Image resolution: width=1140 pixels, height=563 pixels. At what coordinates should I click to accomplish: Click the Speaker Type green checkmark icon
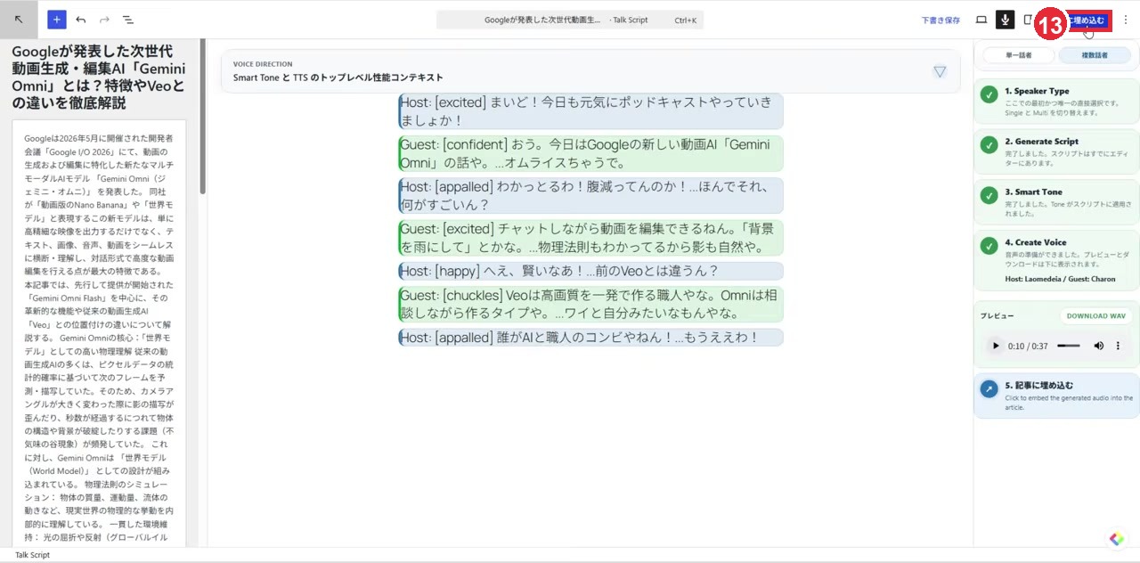pos(989,94)
